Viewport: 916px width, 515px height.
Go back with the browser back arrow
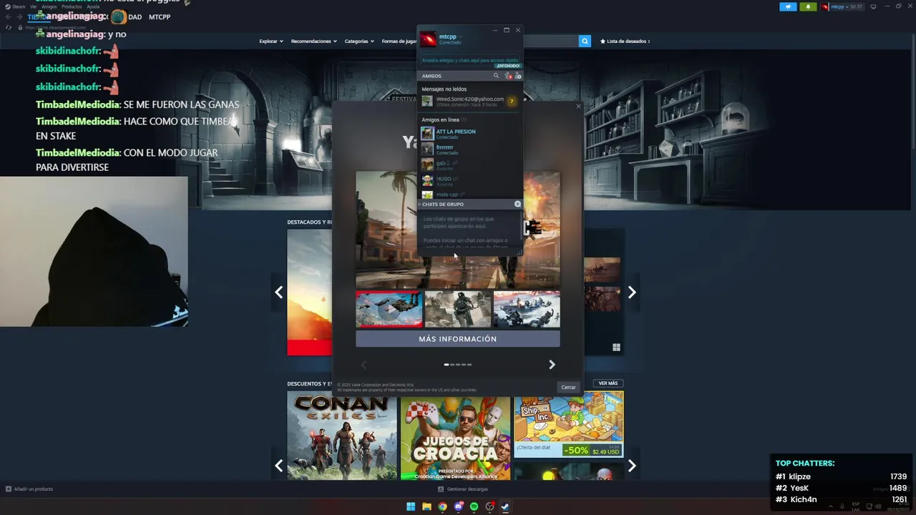pos(9,16)
